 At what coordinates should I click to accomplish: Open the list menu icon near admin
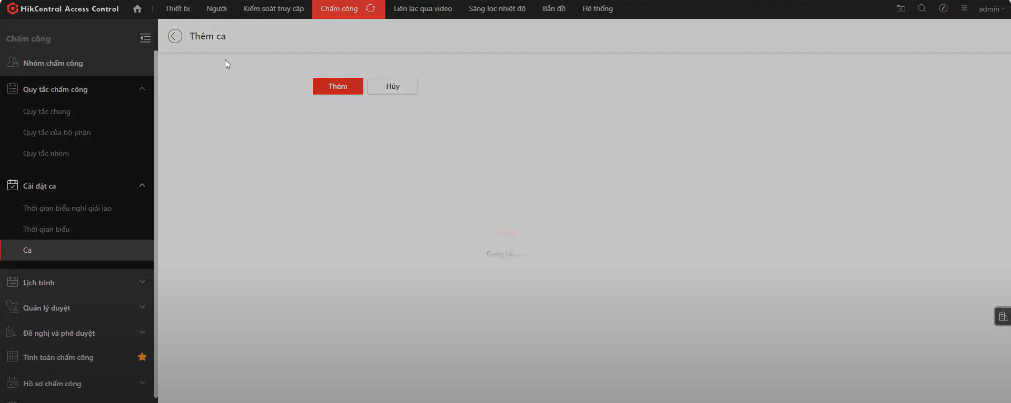coord(964,9)
